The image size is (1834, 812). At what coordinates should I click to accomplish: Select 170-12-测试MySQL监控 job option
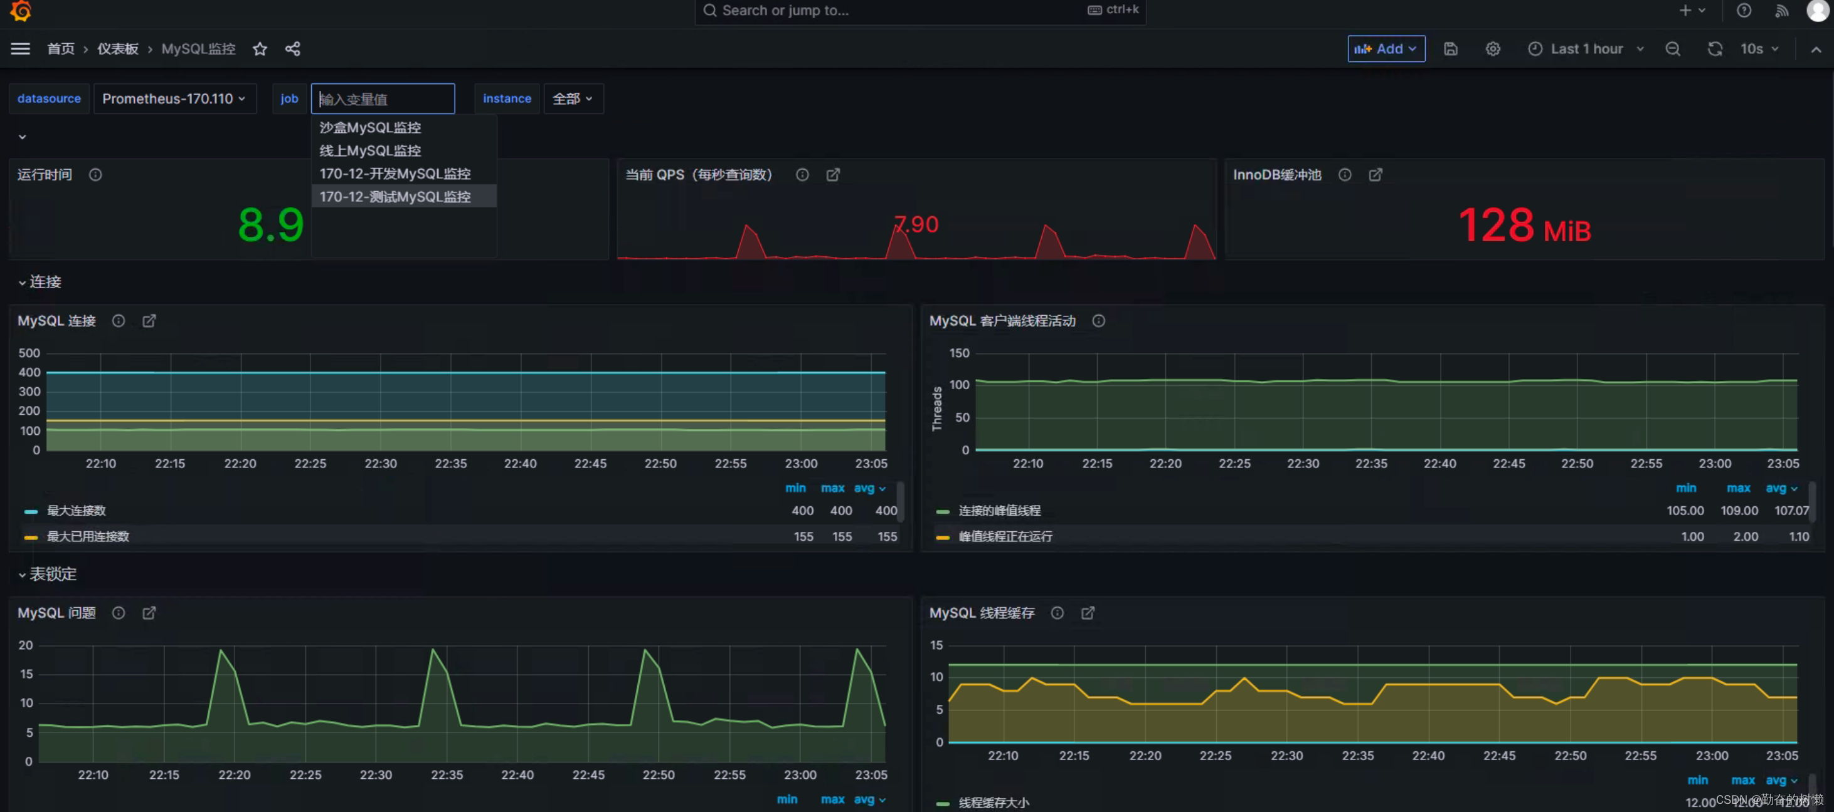click(404, 196)
